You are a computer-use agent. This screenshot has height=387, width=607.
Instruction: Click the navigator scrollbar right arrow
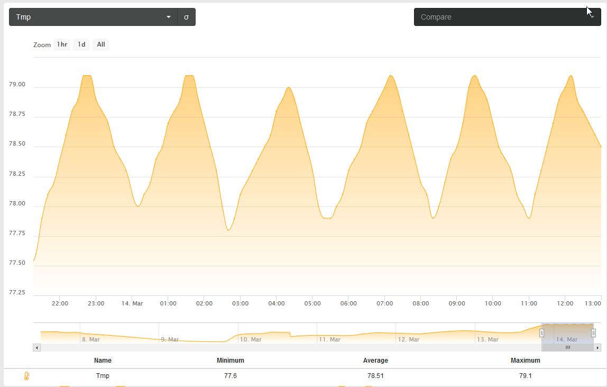click(x=598, y=348)
